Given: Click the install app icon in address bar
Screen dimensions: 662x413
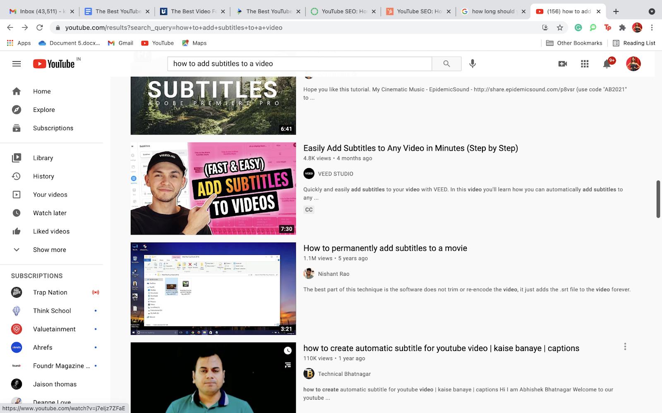Looking at the screenshot, I should tap(545, 28).
